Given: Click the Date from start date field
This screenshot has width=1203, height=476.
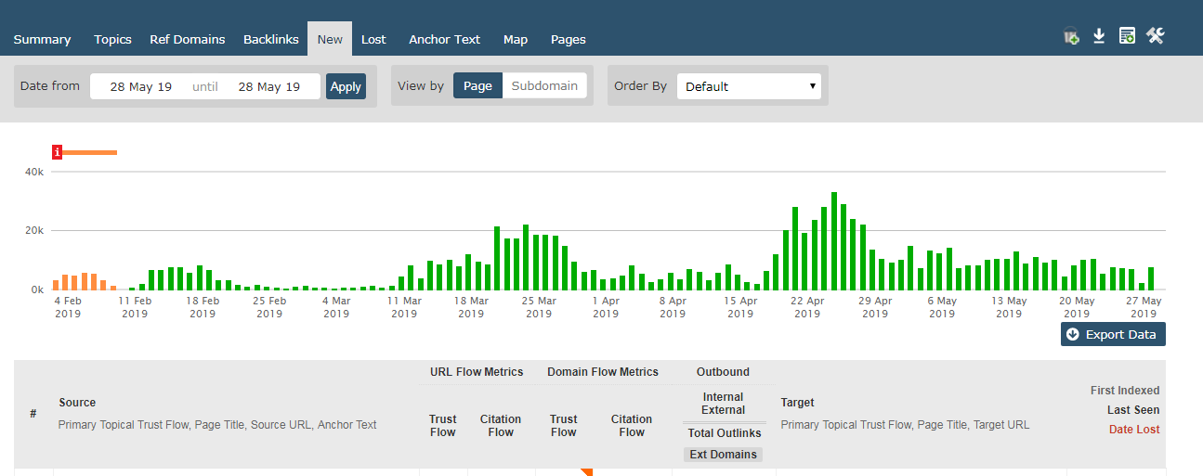Looking at the screenshot, I should point(141,86).
